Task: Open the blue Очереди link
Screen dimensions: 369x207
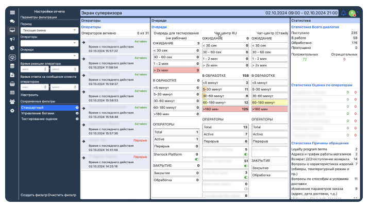Action: point(159,27)
